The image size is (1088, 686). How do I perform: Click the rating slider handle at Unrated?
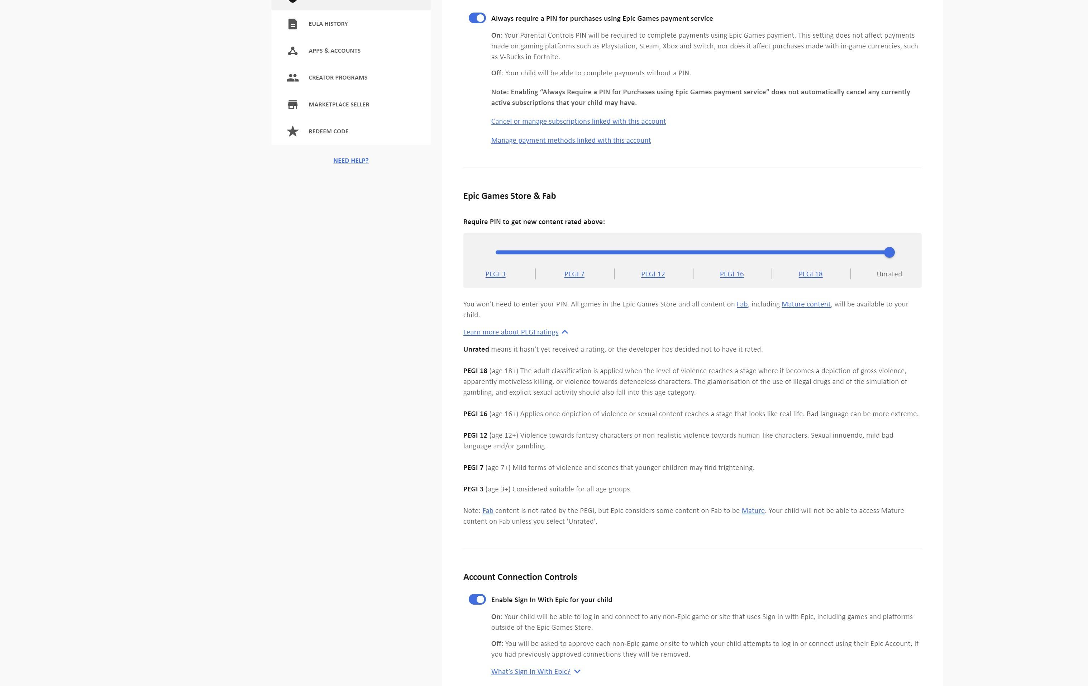889,253
